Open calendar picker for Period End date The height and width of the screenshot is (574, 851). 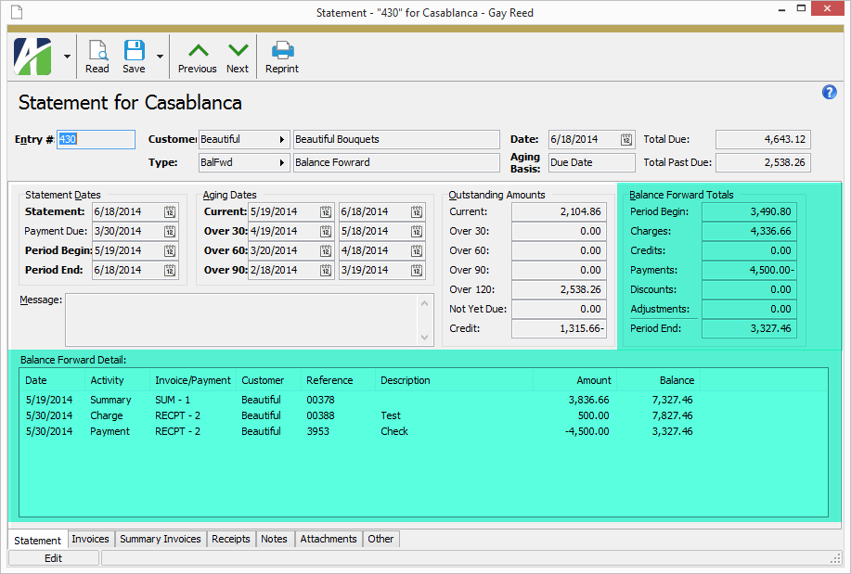170,271
